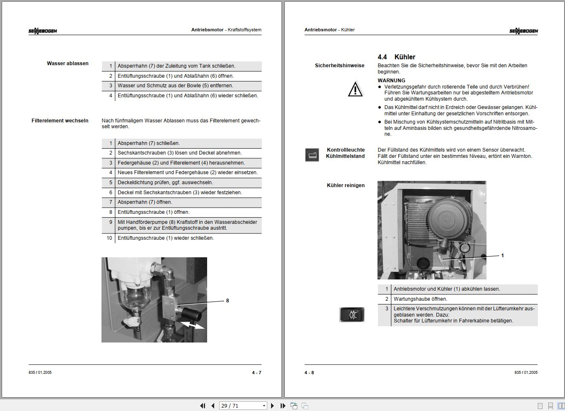This screenshot has width=565, height=411.
Task: Click the previous view icon with green arrow
Action: pos(294,405)
